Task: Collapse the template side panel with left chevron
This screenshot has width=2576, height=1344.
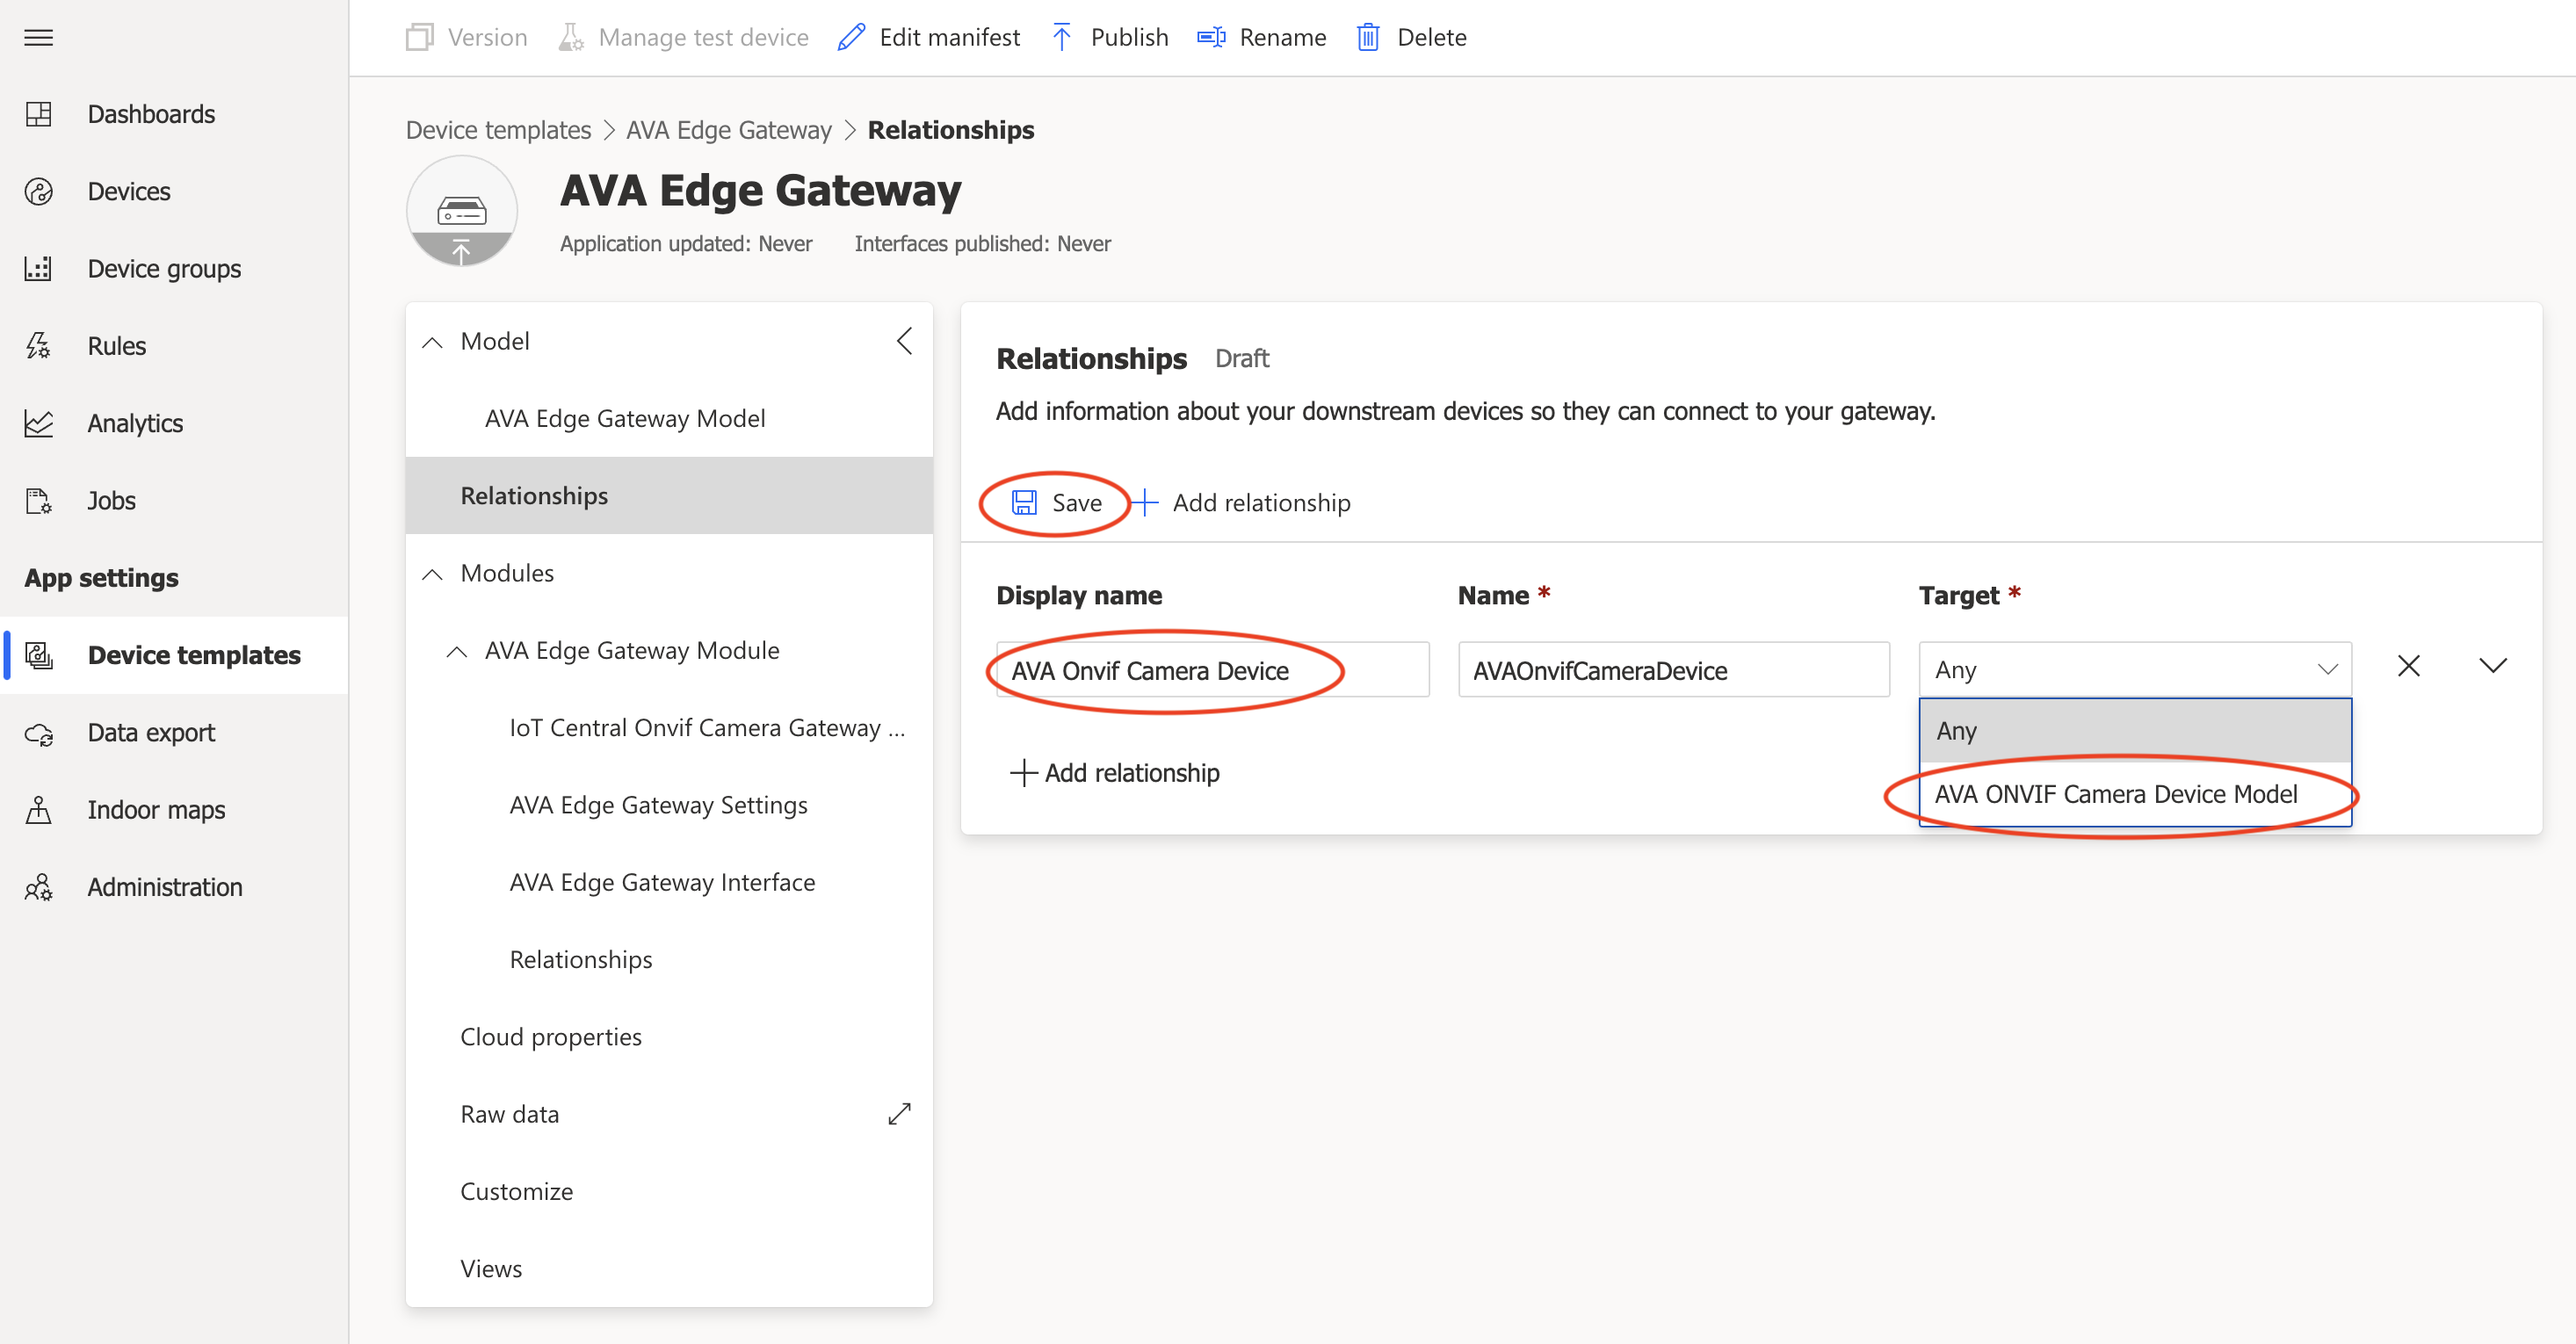Action: [x=904, y=341]
